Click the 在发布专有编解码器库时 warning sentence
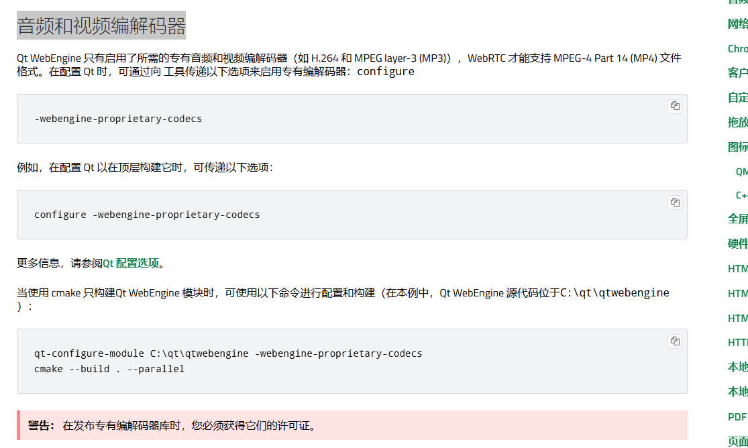 [x=190, y=426]
